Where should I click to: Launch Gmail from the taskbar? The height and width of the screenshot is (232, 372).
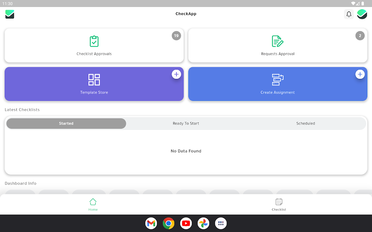(151, 223)
